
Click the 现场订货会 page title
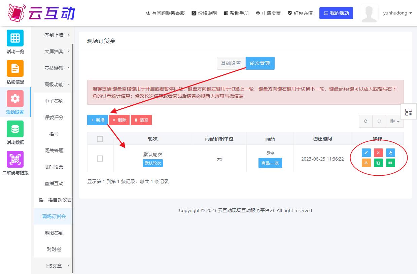point(101,41)
